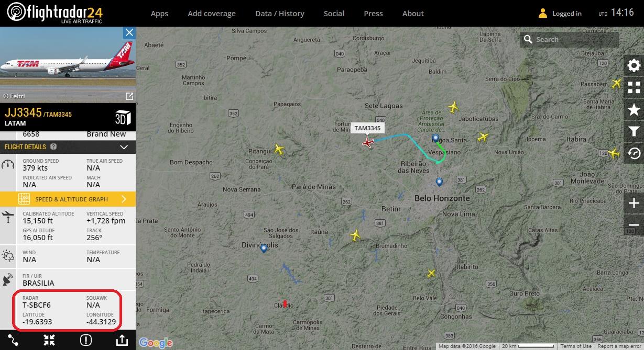Select yellow aircraft near Passabem

tap(616, 83)
